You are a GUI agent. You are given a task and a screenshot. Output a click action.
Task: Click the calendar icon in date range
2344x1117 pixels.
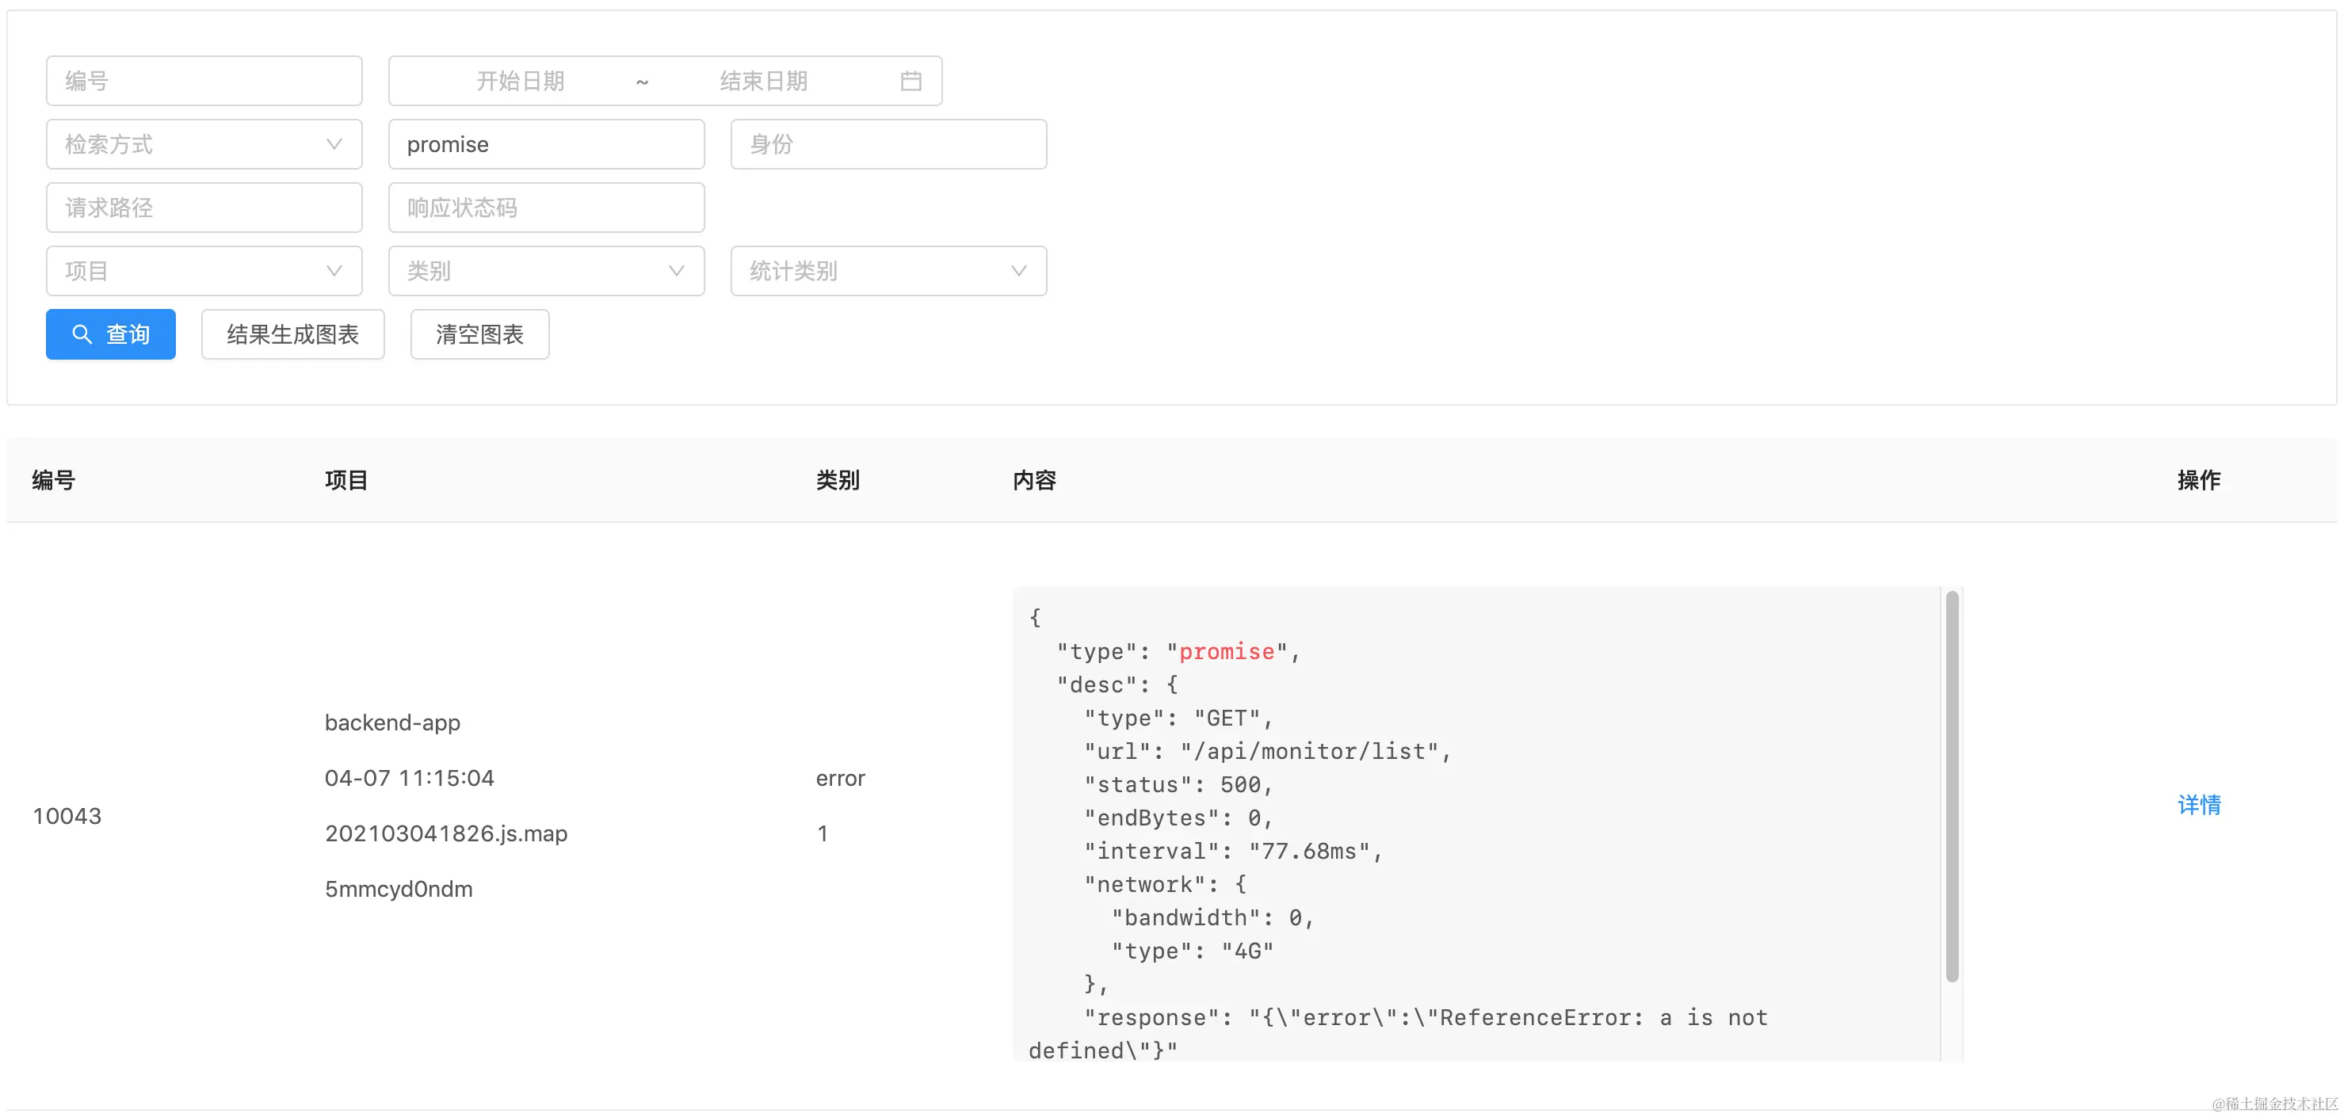(910, 81)
